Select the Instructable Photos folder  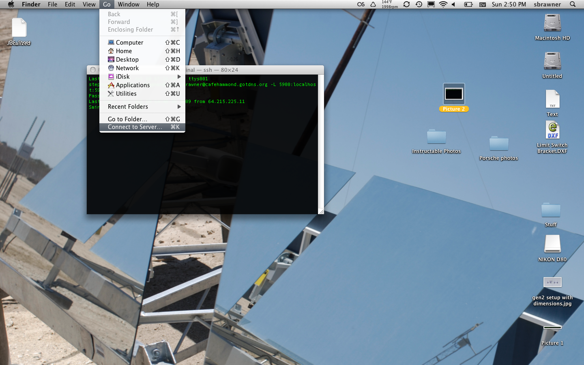pyautogui.click(x=436, y=137)
